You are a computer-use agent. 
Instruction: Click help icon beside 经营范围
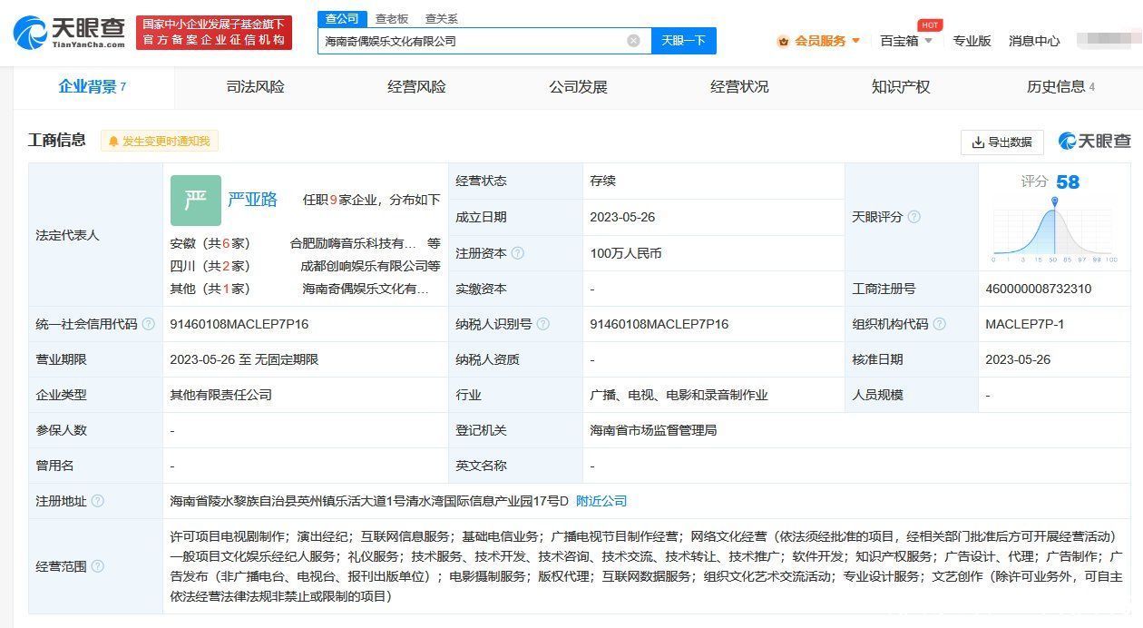pyautogui.click(x=98, y=566)
